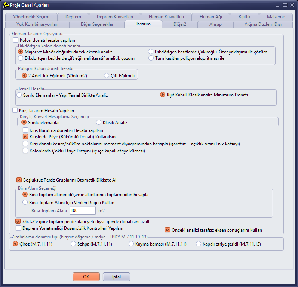Switch to Eleman Kuvvetleri tab
Viewport: 298px width, 287px height.
point(166,17)
